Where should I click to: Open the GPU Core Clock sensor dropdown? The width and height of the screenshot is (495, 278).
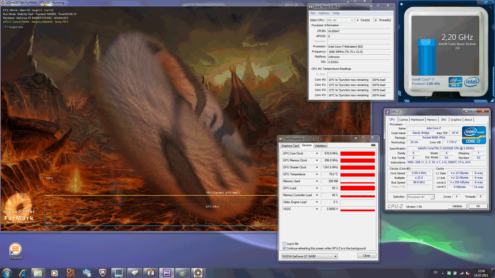pyautogui.click(x=317, y=153)
